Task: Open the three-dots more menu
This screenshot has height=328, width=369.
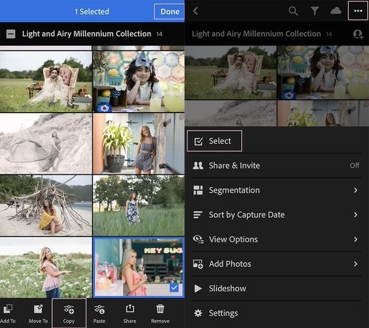Action: click(x=358, y=10)
